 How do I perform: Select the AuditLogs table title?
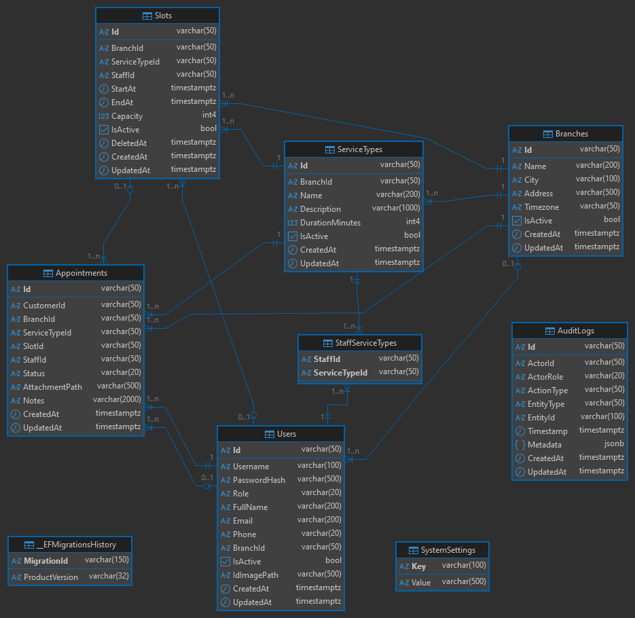tap(576, 331)
